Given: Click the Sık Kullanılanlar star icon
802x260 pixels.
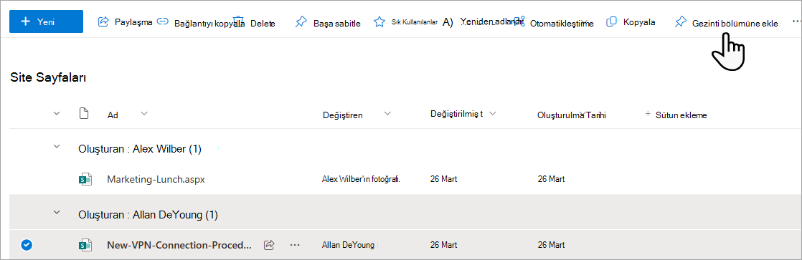Looking at the screenshot, I should [x=379, y=22].
